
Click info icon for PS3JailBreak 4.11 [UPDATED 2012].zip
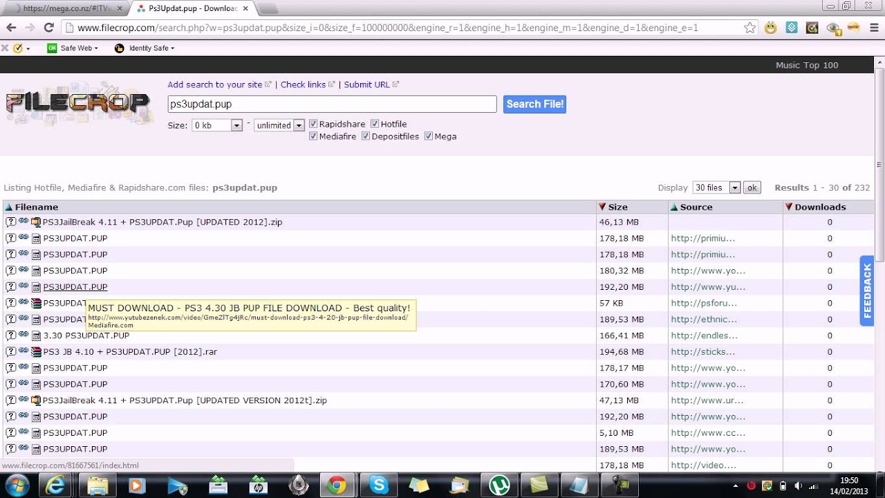11,222
